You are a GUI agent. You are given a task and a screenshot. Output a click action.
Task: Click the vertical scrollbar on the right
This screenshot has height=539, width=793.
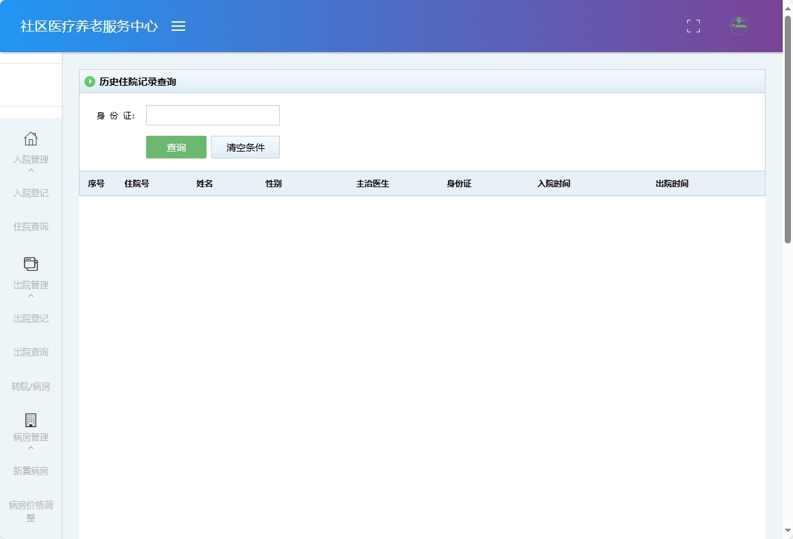788,130
